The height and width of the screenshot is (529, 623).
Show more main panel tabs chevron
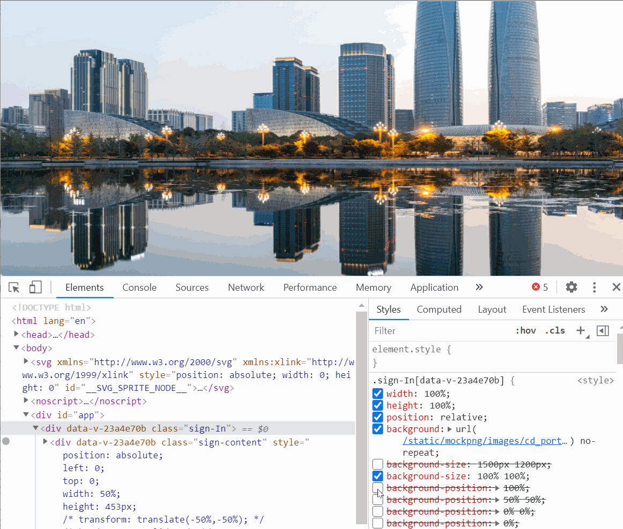[x=479, y=288]
